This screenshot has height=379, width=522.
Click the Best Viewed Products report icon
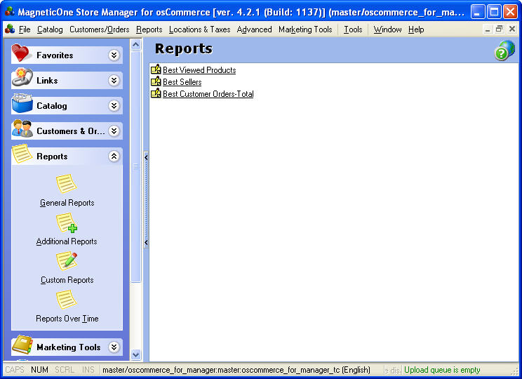[156, 69]
